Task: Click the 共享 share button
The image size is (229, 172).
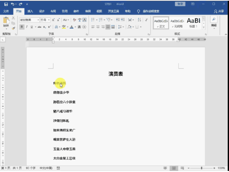Action: click(219, 11)
